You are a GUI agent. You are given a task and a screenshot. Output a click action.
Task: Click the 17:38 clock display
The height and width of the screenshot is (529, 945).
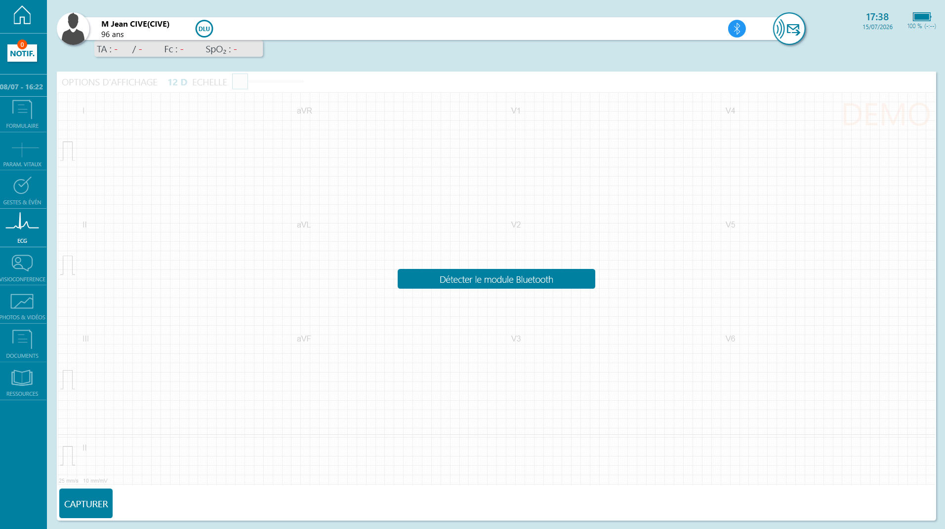[877, 17]
